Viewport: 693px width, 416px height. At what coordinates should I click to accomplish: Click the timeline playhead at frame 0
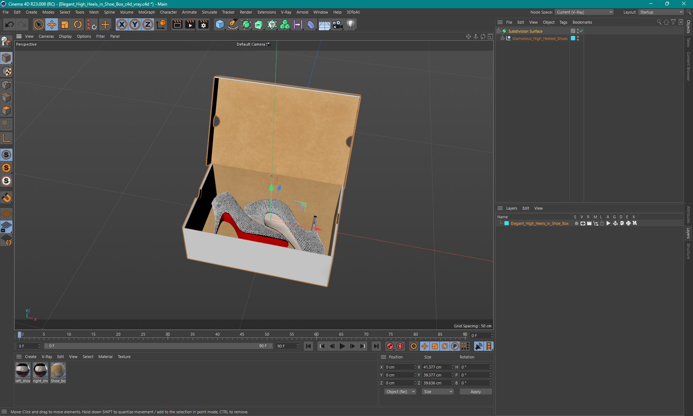click(x=20, y=335)
